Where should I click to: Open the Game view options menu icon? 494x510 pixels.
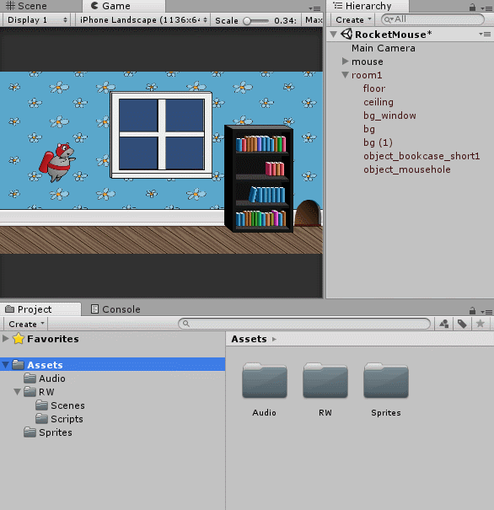tap(314, 8)
